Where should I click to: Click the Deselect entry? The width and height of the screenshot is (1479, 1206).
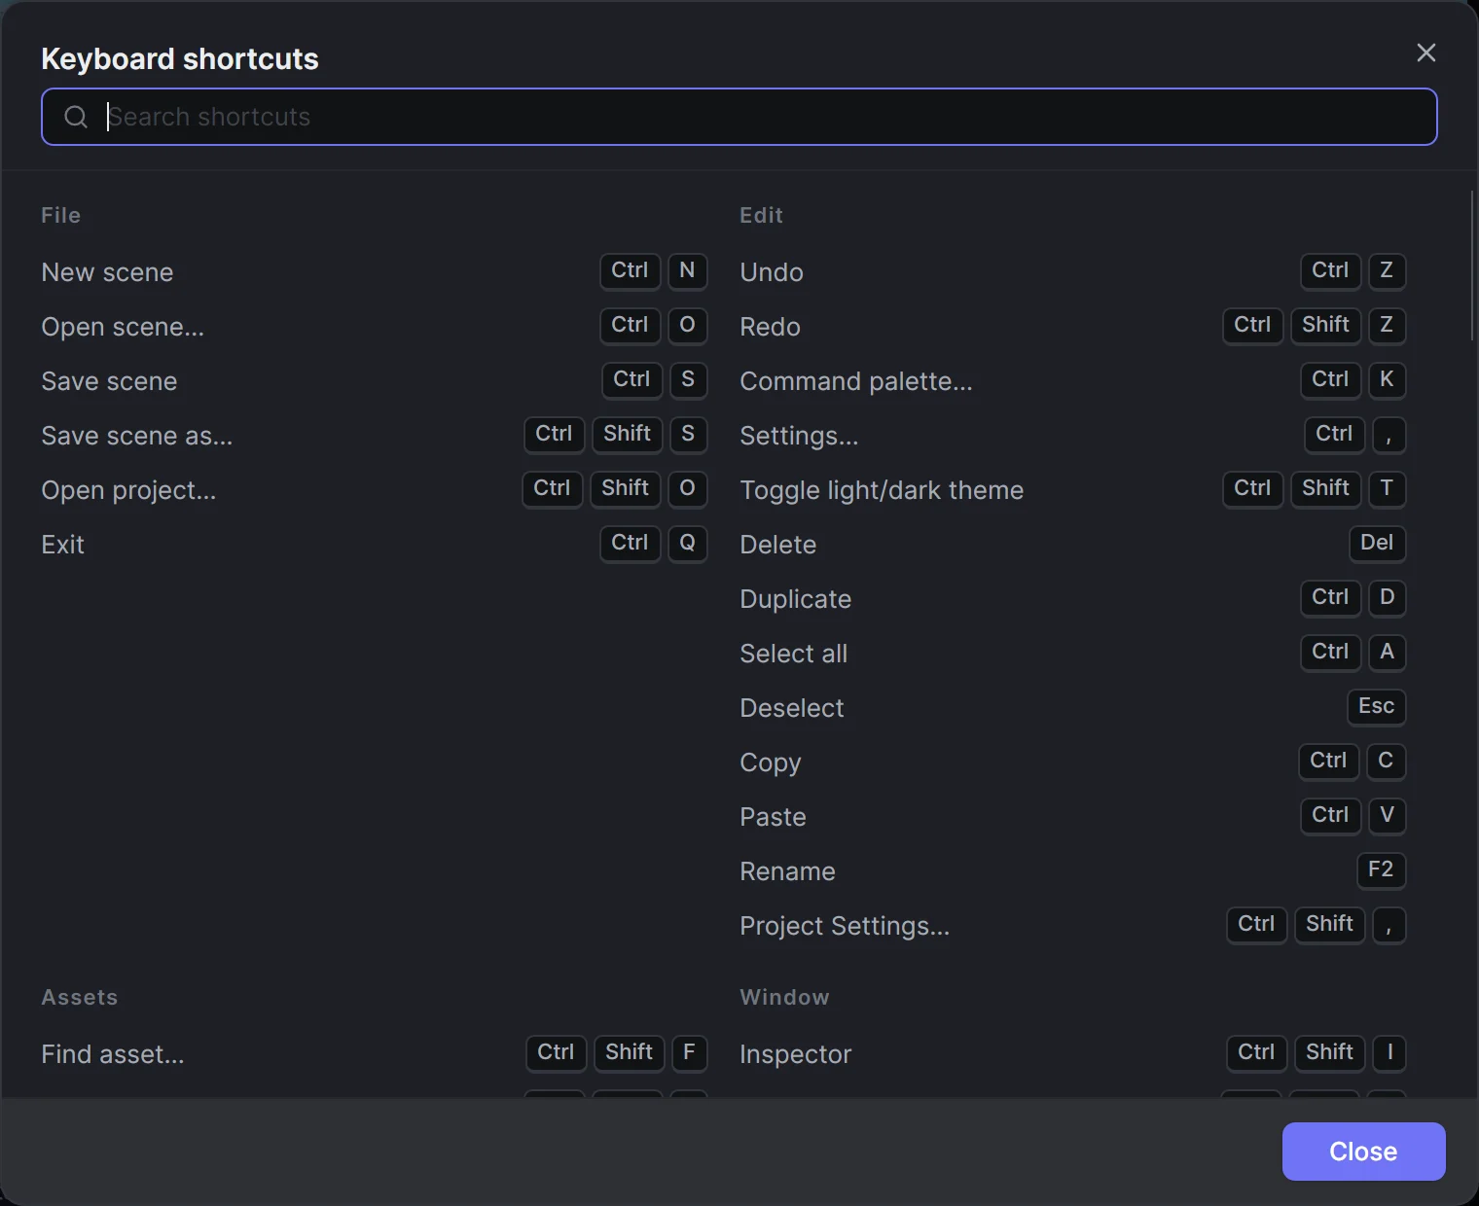(1073, 707)
